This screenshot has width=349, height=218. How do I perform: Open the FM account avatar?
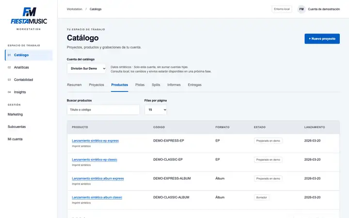301,9
